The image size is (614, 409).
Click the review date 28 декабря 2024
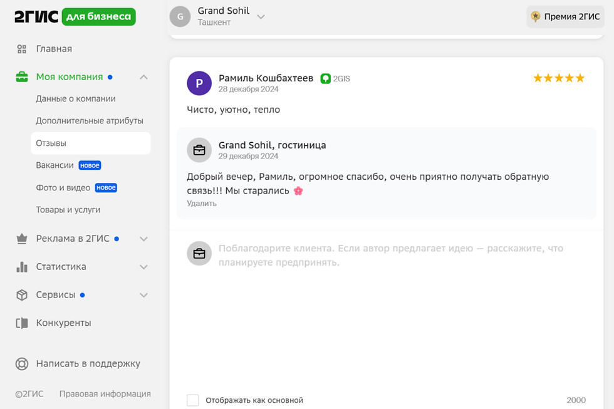click(x=248, y=89)
